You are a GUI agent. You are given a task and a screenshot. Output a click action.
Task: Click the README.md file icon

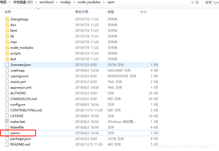pyautogui.click(x=7, y=144)
